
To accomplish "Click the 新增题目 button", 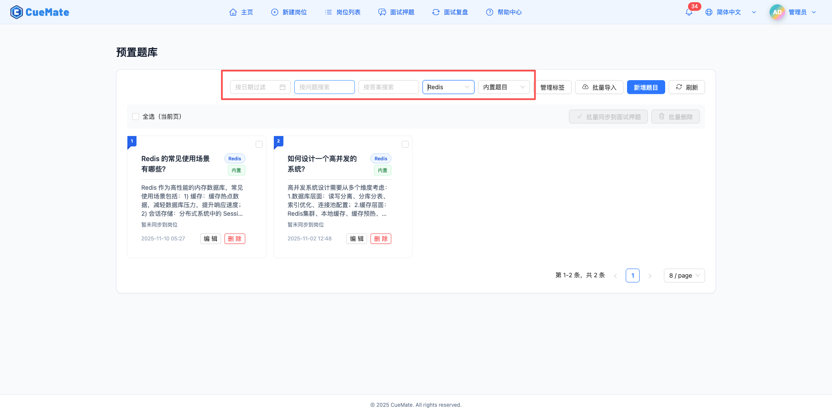I will (x=646, y=87).
